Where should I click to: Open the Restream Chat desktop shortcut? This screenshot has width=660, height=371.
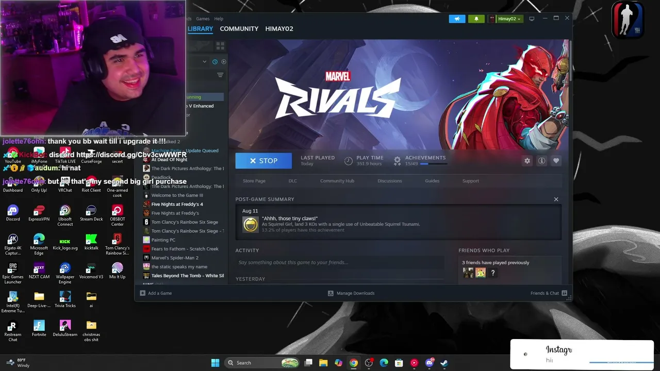coord(13,331)
